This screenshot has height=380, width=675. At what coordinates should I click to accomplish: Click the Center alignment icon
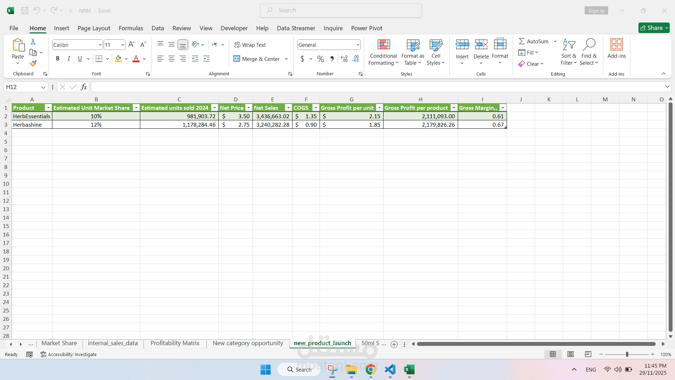pos(172,59)
